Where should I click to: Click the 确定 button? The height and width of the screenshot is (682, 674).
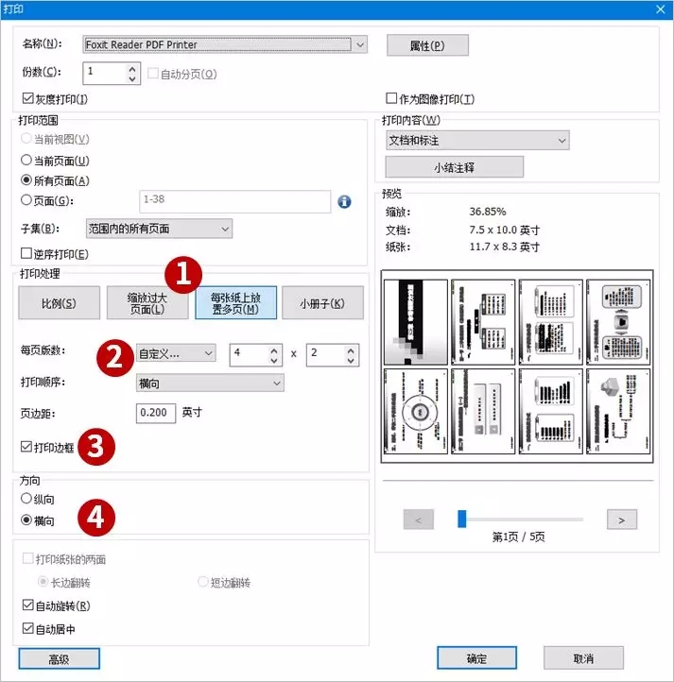476,658
